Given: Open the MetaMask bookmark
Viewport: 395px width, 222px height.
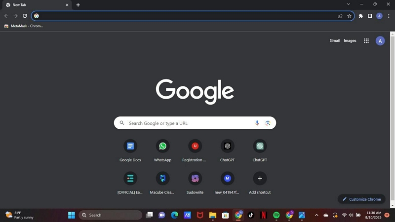Looking at the screenshot, I should tap(24, 26).
